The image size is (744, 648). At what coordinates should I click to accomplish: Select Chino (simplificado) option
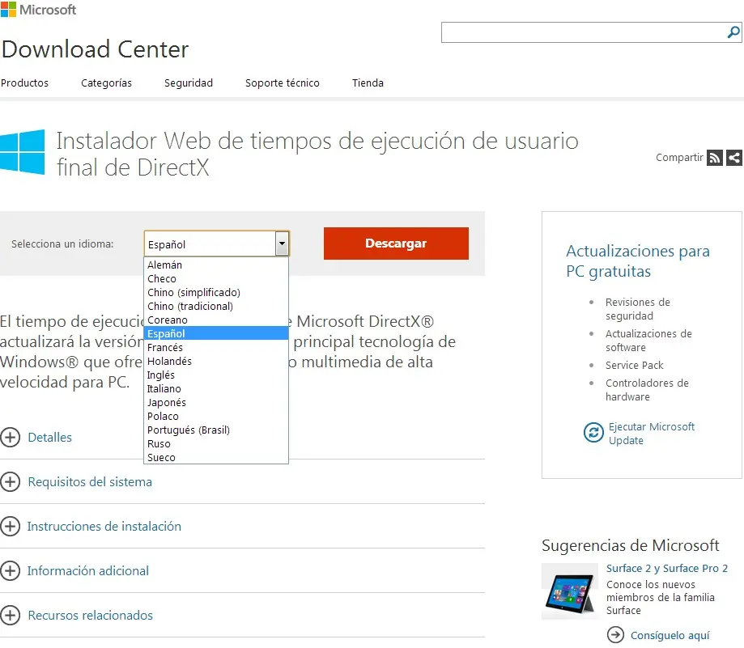[216, 293]
